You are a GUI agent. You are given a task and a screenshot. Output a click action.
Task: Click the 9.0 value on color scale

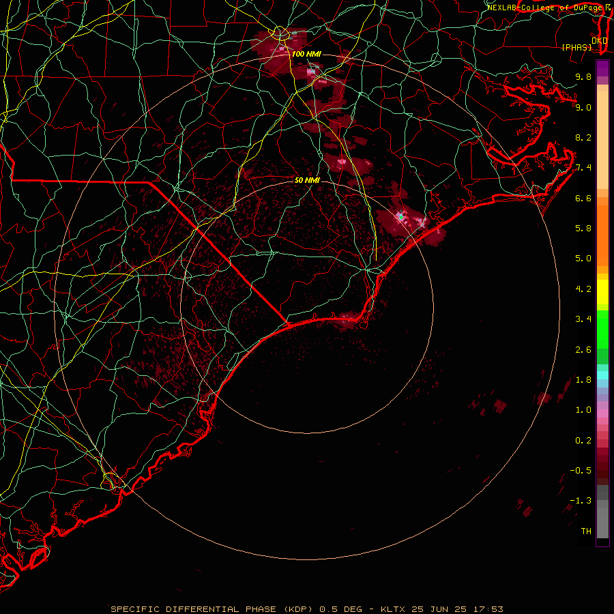583,108
